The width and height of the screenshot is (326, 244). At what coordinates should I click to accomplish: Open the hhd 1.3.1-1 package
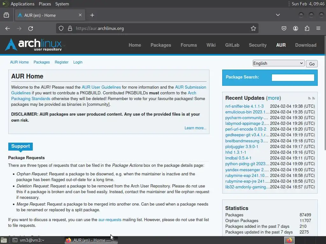pyautogui.click(x=236, y=152)
